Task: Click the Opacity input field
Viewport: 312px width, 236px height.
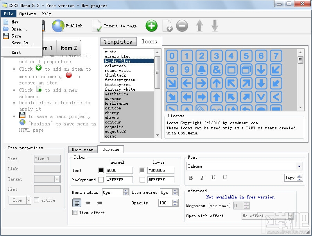Action: pos(165,203)
